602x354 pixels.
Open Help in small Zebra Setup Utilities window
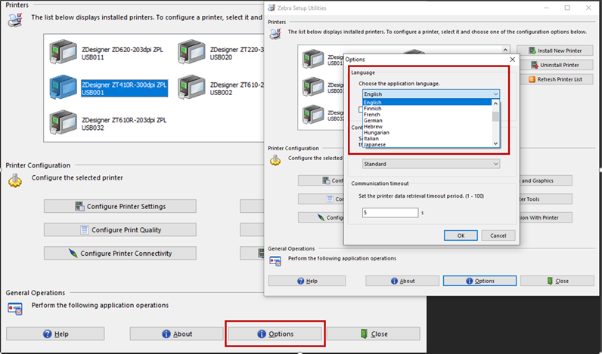pyautogui.click(x=307, y=281)
